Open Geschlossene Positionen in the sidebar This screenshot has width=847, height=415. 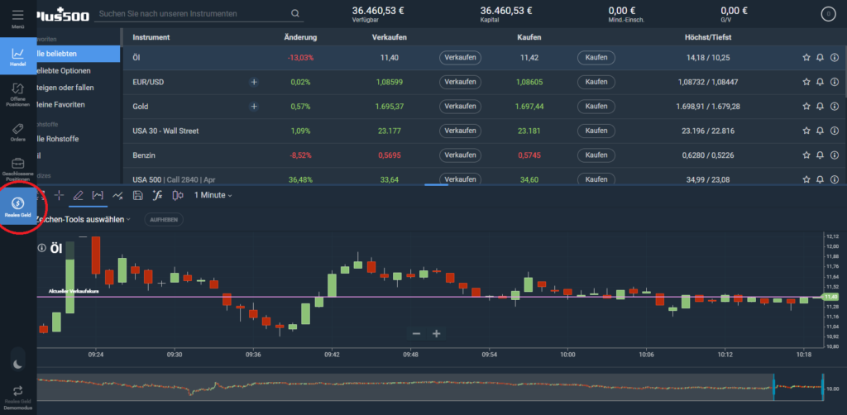click(x=18, y=169)
